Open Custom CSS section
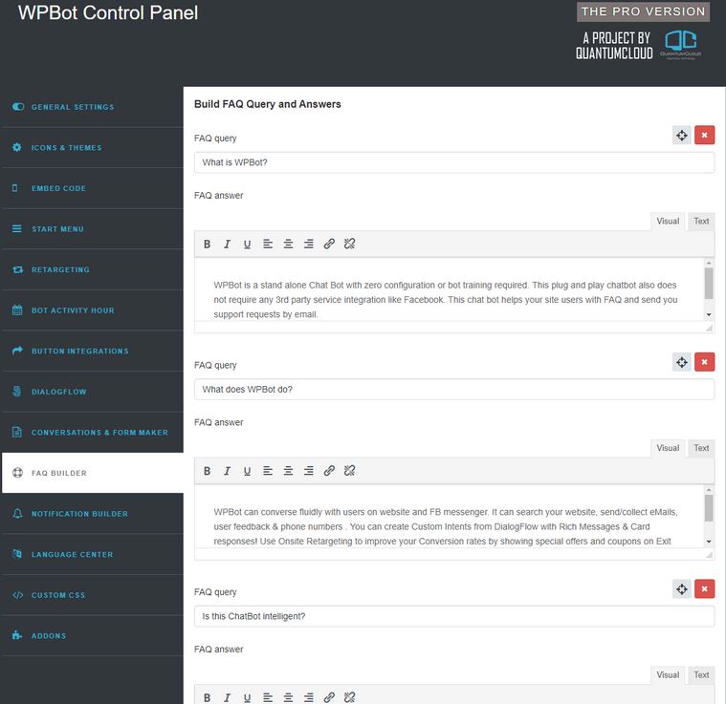The width and height of the screenshot is (726, 704). pos(93,595)
